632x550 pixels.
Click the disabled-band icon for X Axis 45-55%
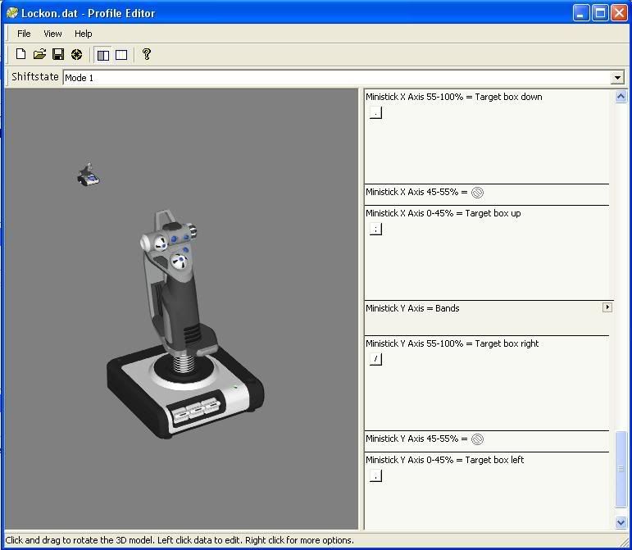478,193
